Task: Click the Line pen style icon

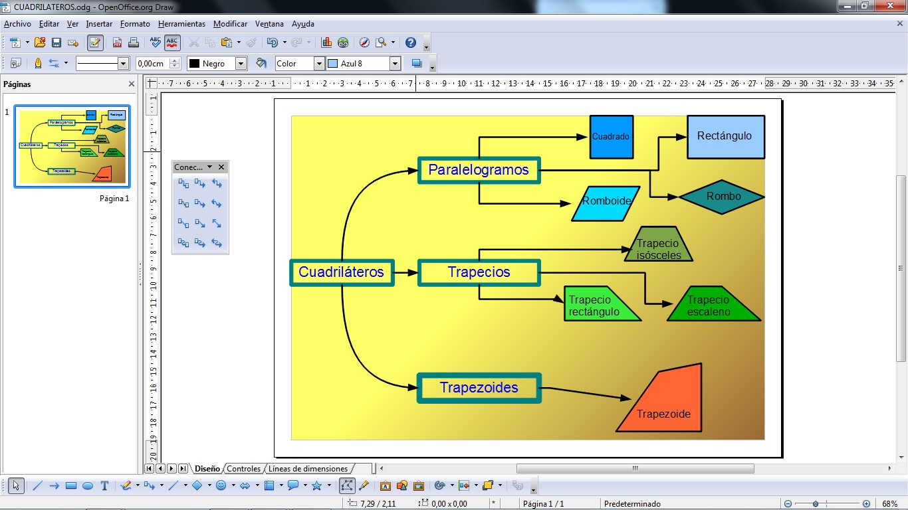Action: (37, 63)
